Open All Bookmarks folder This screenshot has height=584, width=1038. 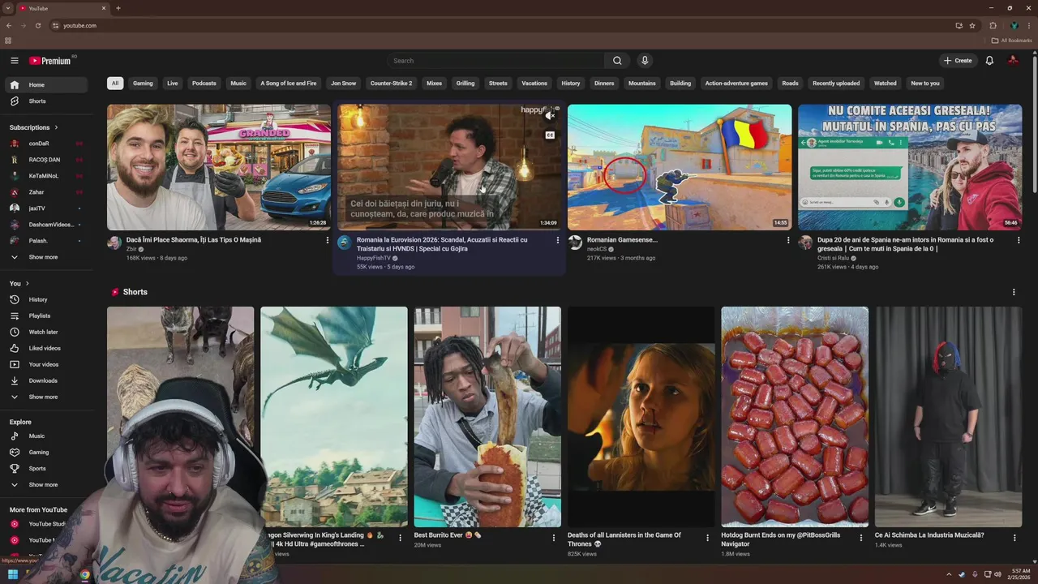(x=1012, y=41)
